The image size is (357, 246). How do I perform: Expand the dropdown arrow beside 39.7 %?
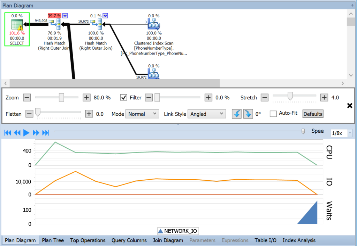(65, 16)
